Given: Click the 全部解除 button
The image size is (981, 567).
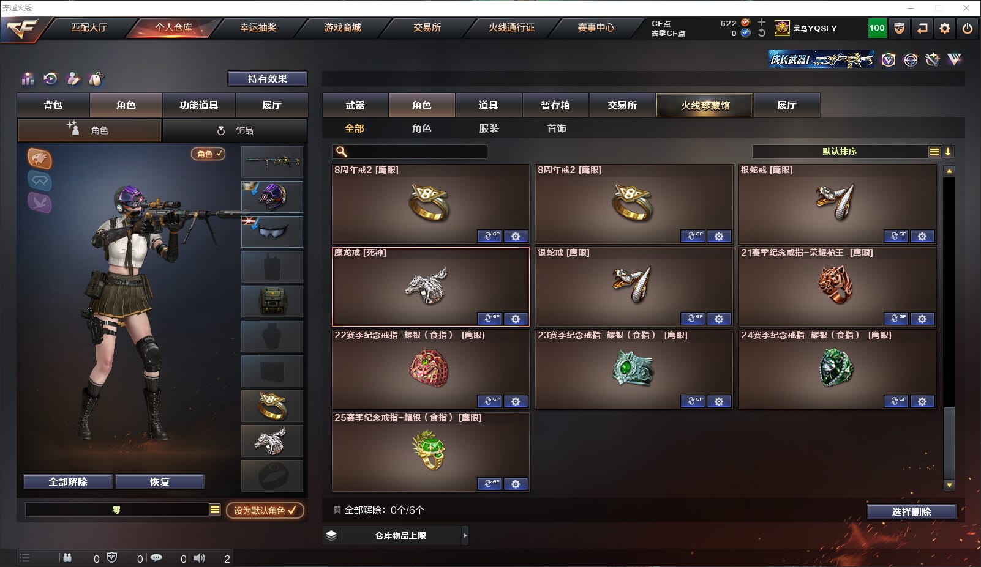Looking at the screenshot, I should (68, 482).
